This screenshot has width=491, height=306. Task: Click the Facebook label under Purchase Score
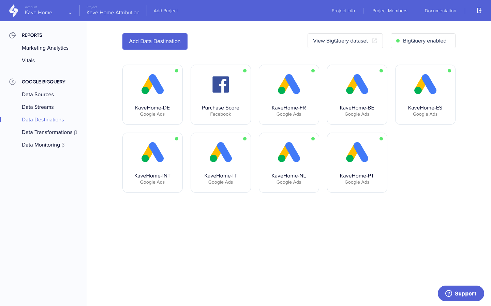click(221, 114)
